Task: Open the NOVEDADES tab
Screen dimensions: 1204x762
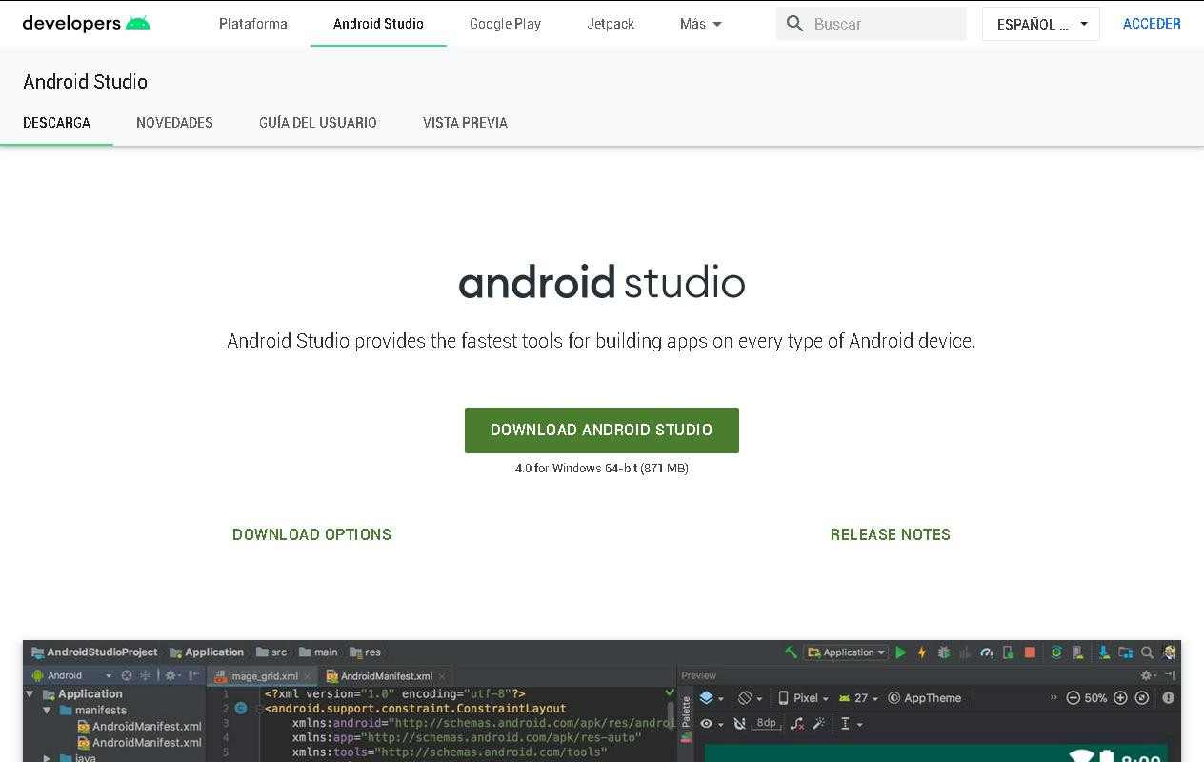Action: click(174, 123)
